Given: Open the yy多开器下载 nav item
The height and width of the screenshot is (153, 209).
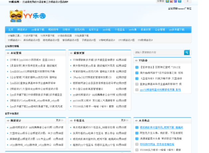Looking at the screenshot, I should click(x=177, y=30).
